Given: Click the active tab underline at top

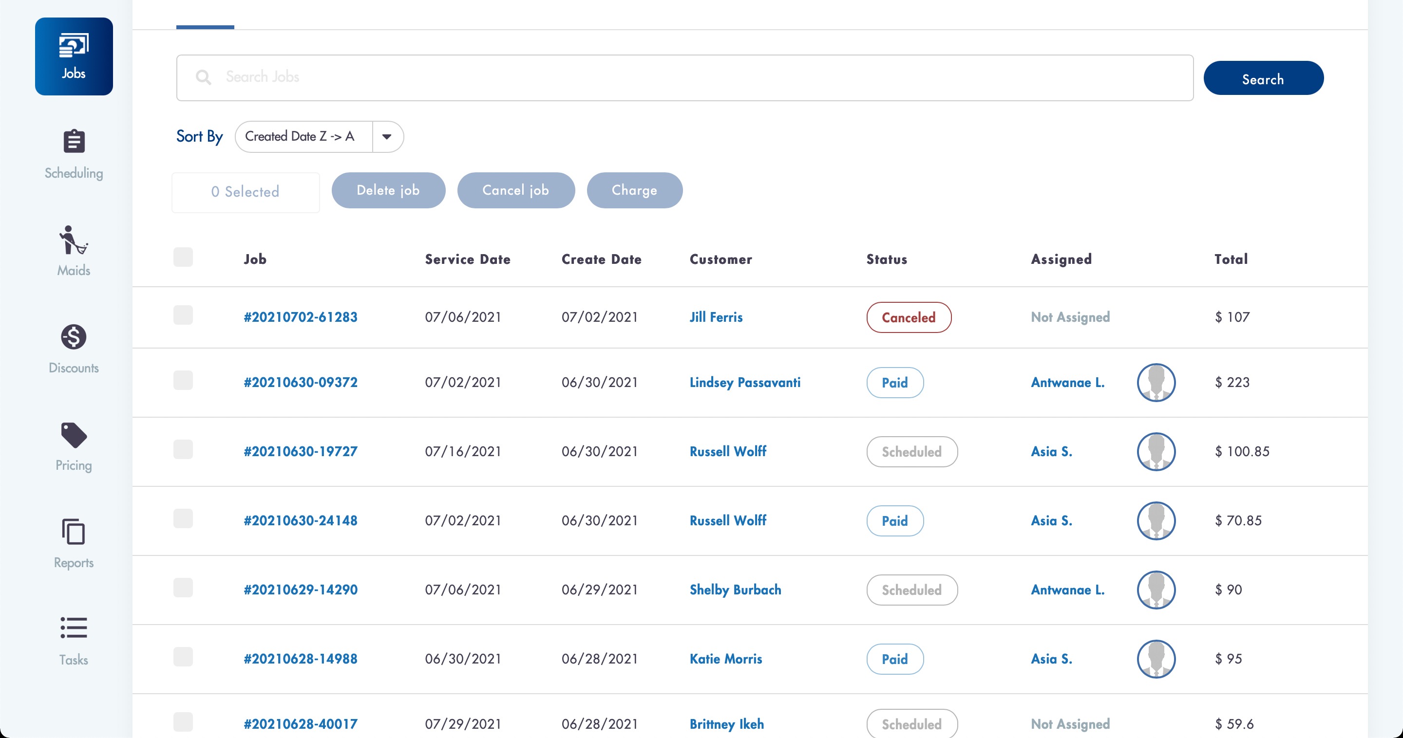Looking at the screenshot, I should (x=205, y=27).
